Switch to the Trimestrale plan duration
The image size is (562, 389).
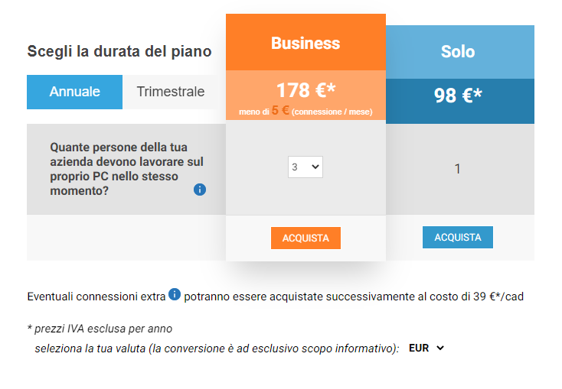tap(171, 92)
